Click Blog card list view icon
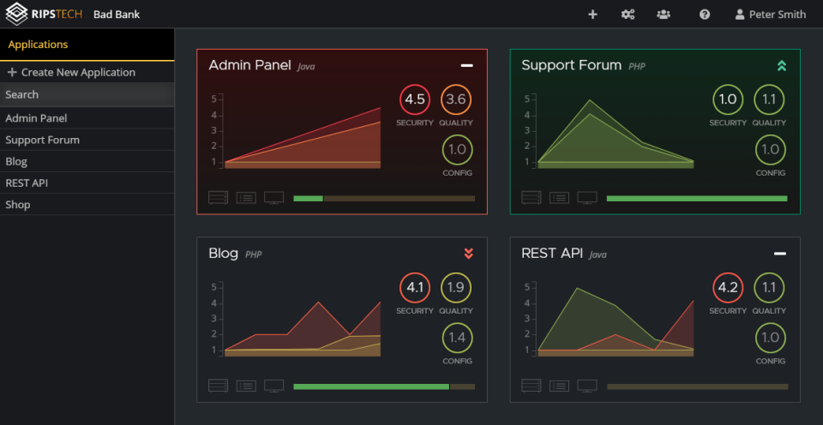This screenshot has width=823, height=425. [x=246, y=386]
